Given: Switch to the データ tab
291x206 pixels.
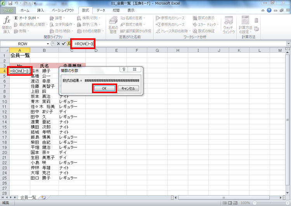Looking at the screenshot, I should tap(101, 10).
